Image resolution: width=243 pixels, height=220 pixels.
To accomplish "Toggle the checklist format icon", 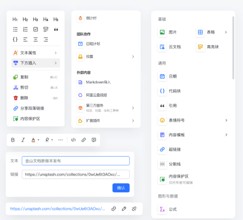I will point(35,29).
